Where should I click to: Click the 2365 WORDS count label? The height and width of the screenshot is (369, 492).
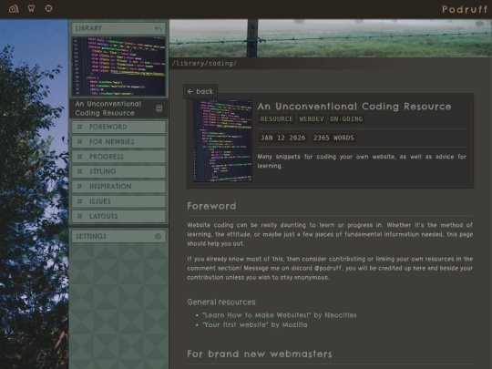pyautogui.click(x=333, y=138)
